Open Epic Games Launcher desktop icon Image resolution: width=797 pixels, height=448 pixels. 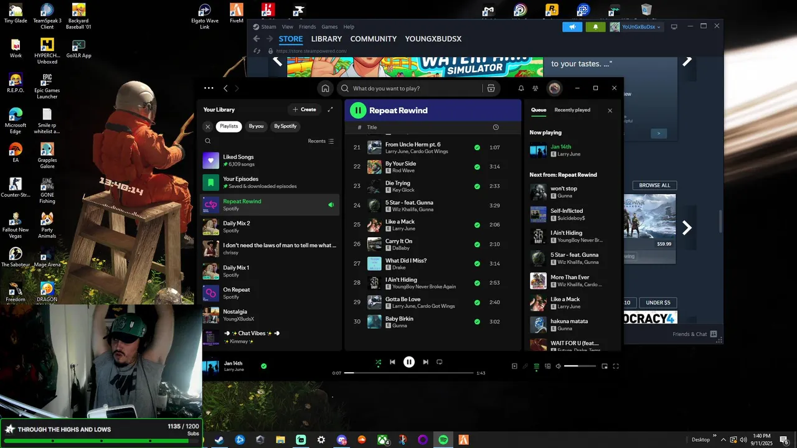pos(47,87)
